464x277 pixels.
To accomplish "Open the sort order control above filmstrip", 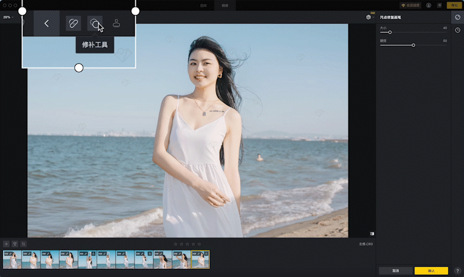I will tap(24, 244).
